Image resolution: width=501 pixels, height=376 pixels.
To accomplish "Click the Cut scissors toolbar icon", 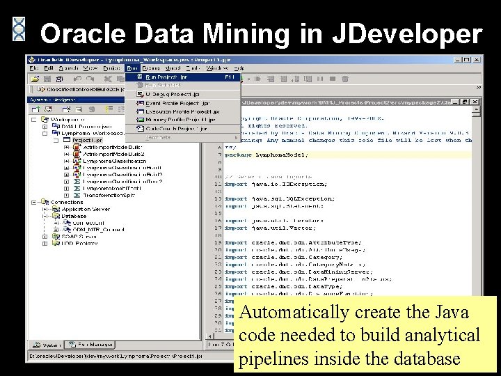I will pyautogui.click(x=108, y=79).
